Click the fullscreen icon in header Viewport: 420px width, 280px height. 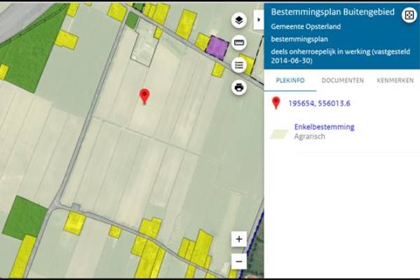point(409,15)
